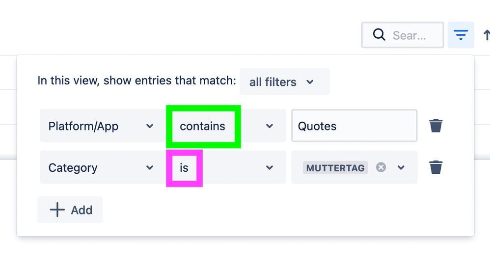This screenshot has height=267, width=490.
Task: Click the chevron next to Category field
Action: pyautogui.click(x=150, y=168)
